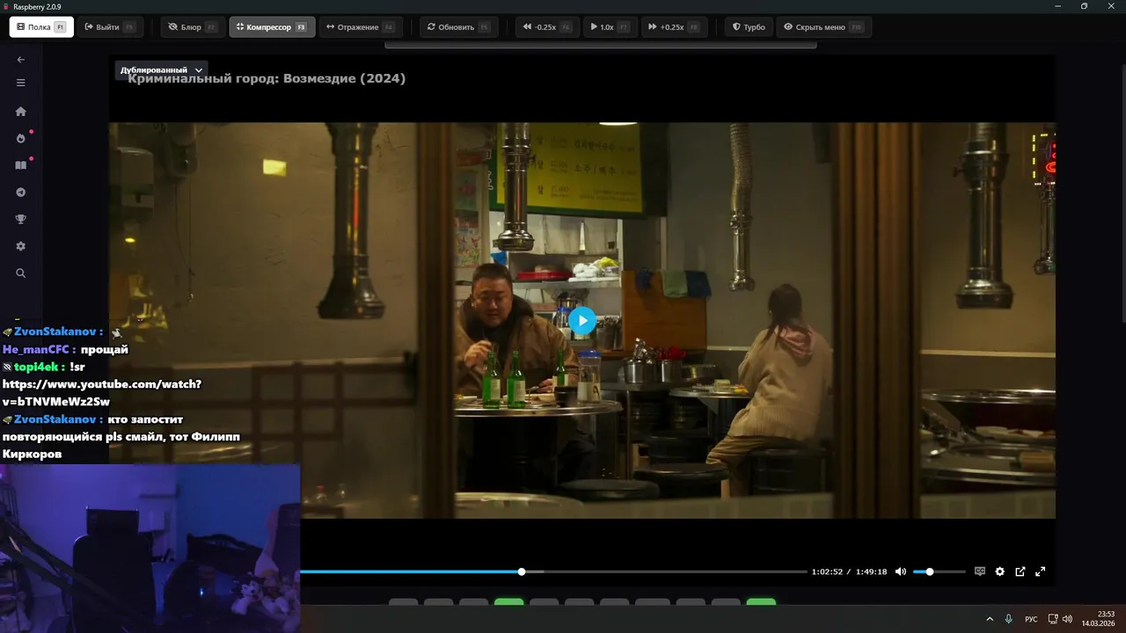Click the He_manCFC username in chat
1126x633 pixels.
(35, 349)
